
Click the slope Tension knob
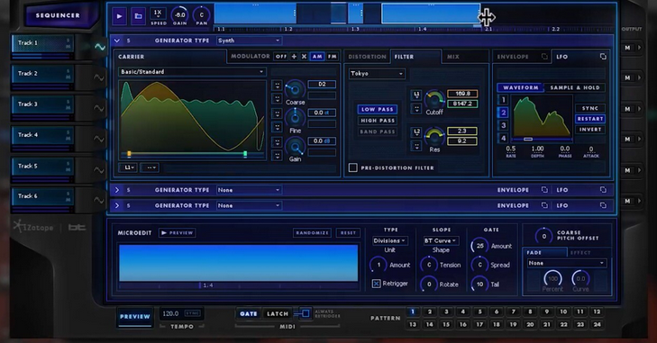point(429,265)
